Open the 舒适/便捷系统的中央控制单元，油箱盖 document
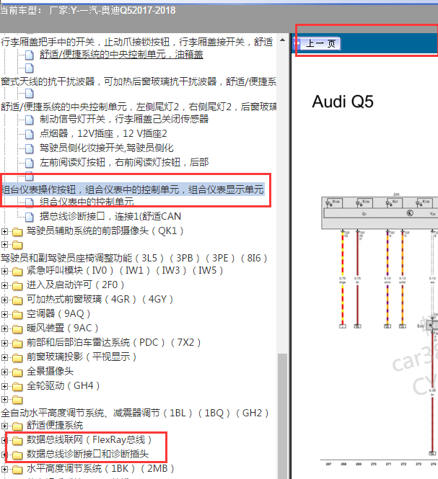Screen dimensions: 438x479 [x=121, y=55]
